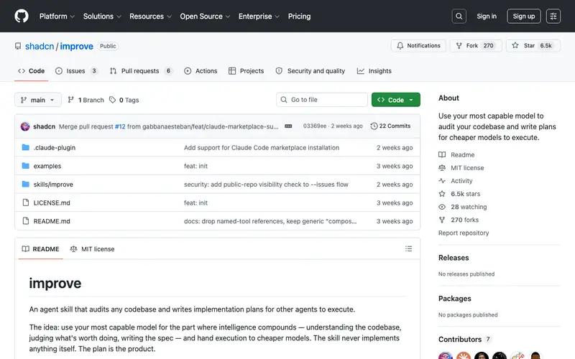Click the README.md file icon
Viewport: 575px width, 359px height.
(x=26, y=220)
